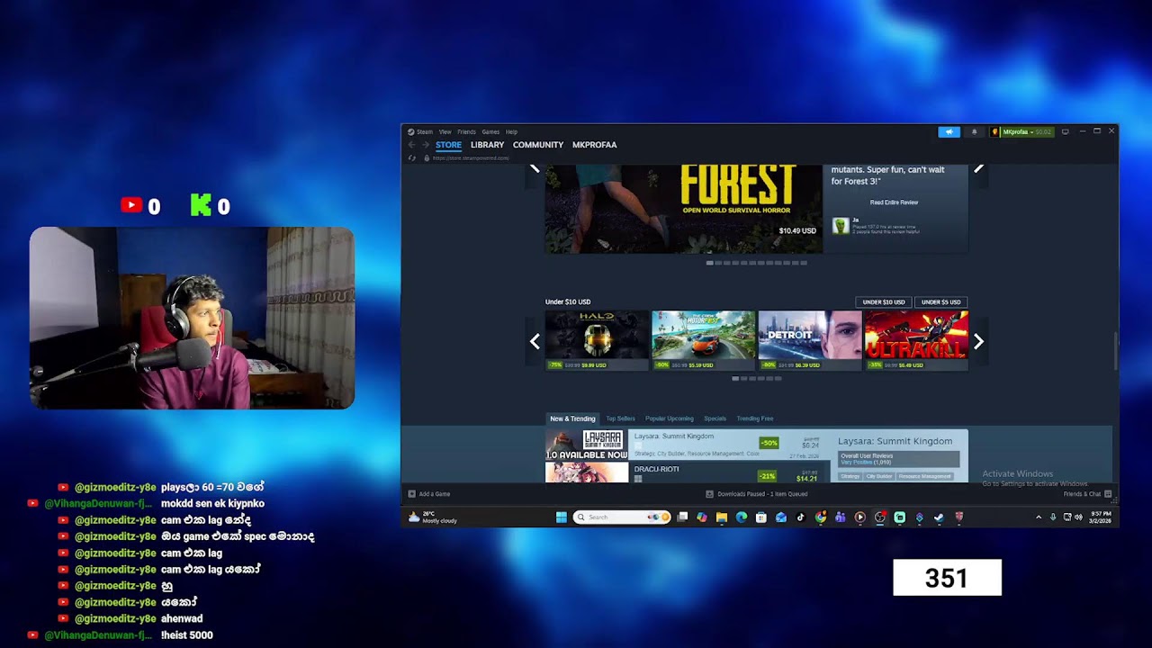The width and height of the screenshot is (1152, 648).
Task: Open the Friends menu in Steam
Action: point(466,131)
